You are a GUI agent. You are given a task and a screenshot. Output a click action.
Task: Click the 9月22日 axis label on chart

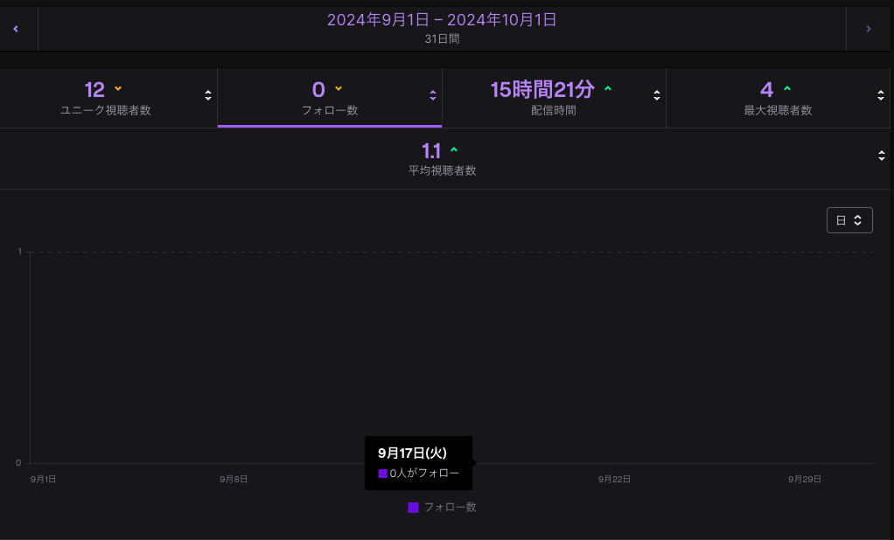coord(614,479)
